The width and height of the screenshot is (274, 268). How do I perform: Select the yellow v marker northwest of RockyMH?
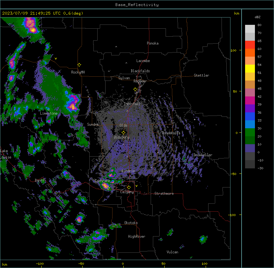click(x=56, y=59)
